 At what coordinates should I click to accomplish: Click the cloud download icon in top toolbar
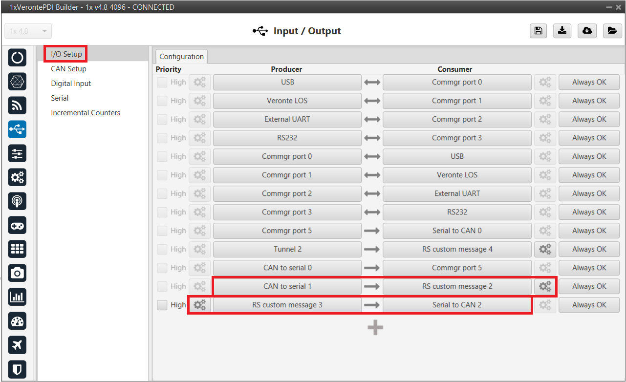587,31
